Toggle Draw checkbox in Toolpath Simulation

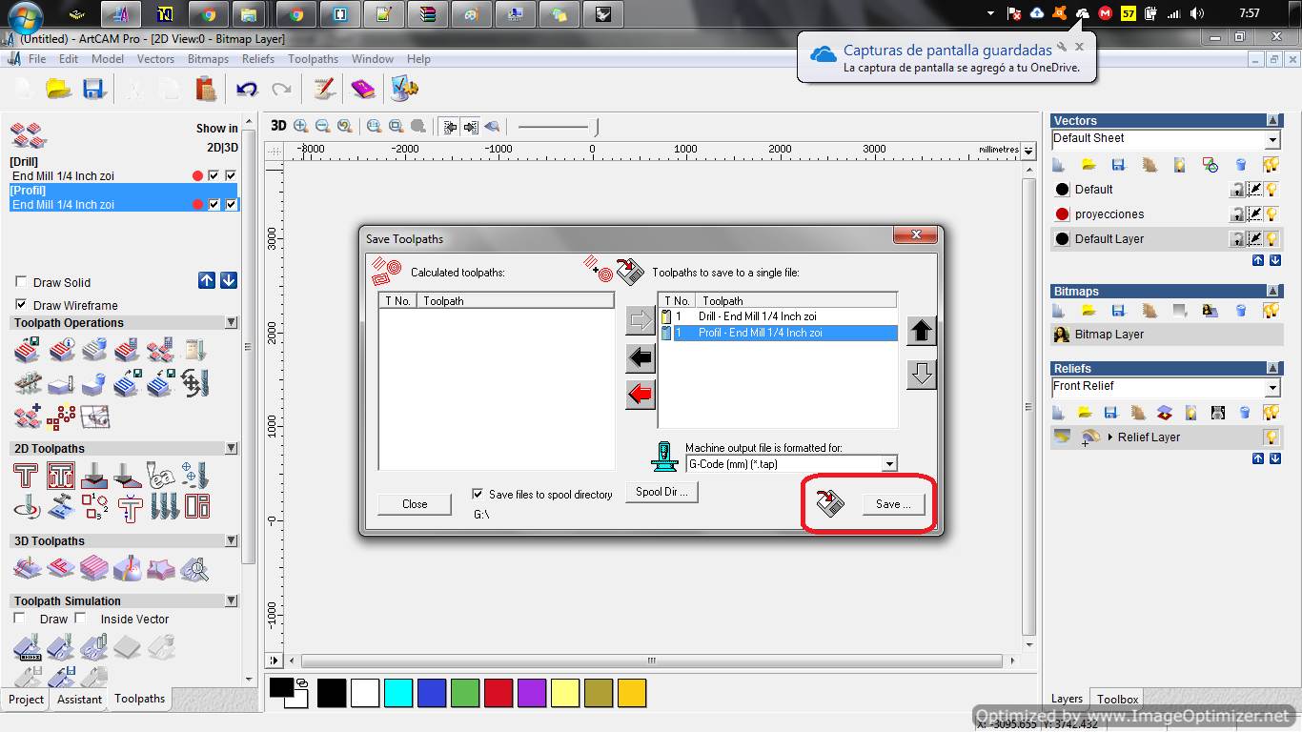tap(19, 619)
